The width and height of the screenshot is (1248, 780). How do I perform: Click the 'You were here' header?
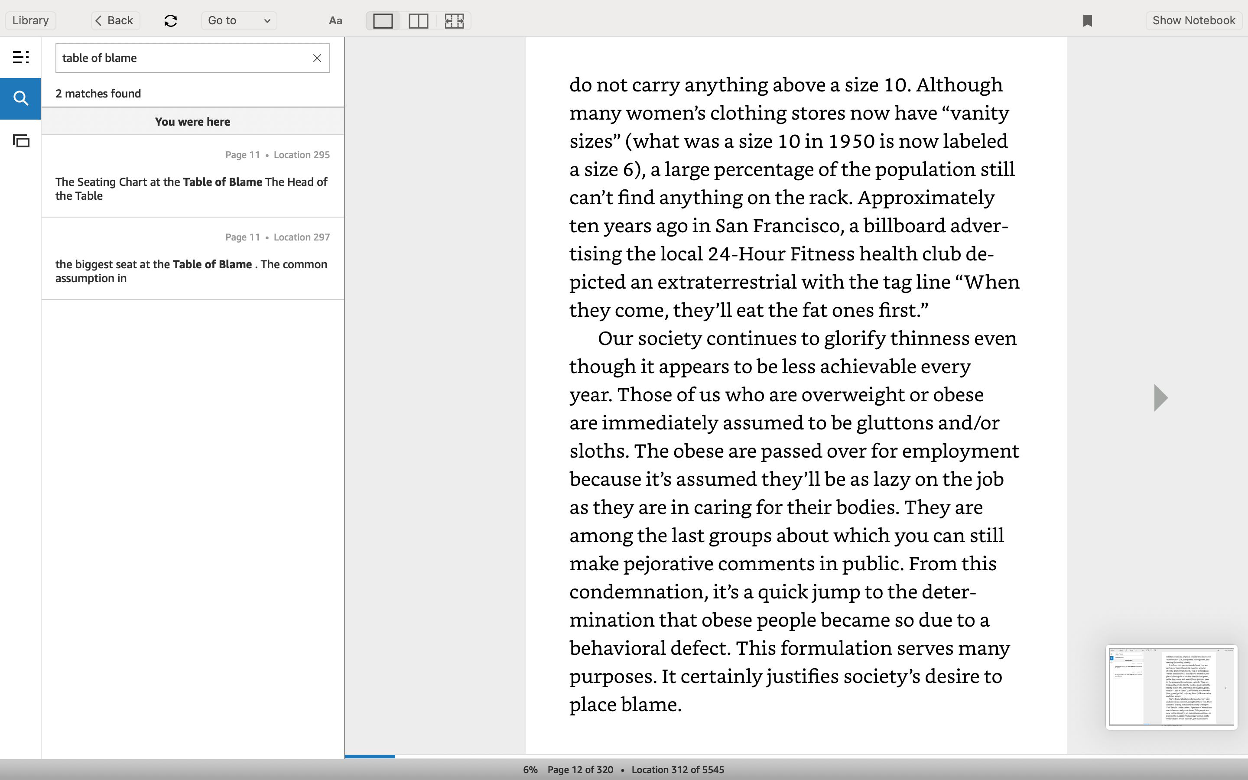(193, 122)
